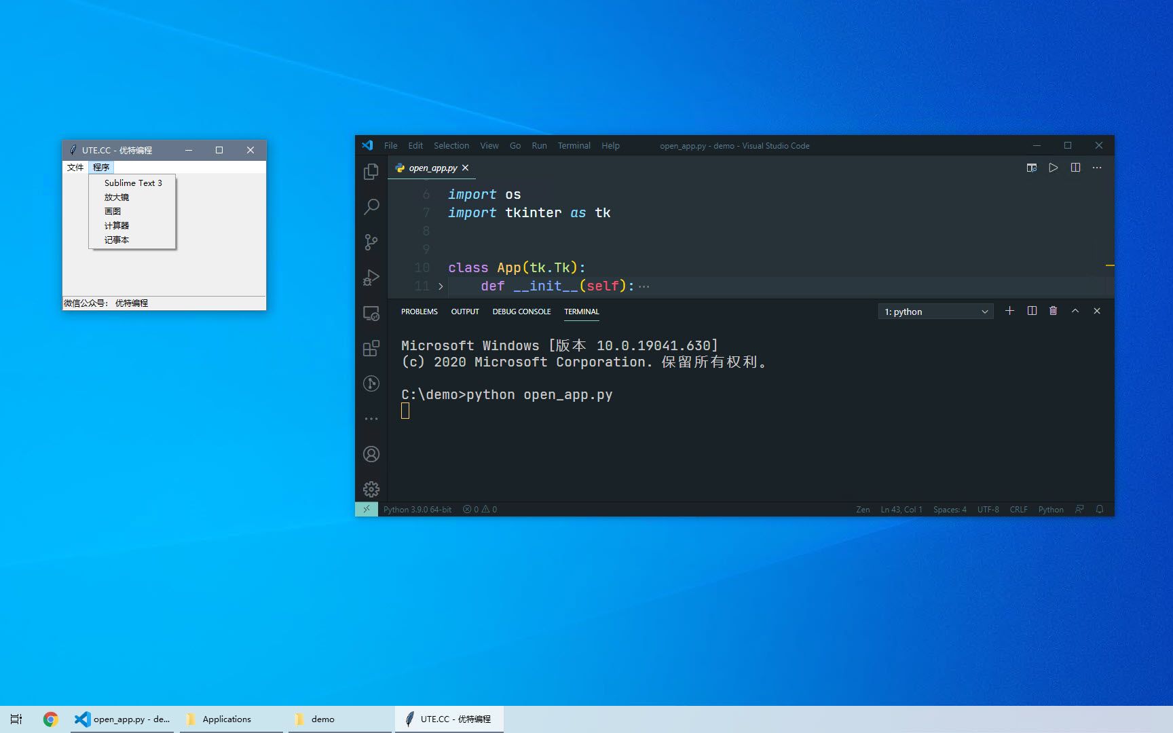Create a new terminal with plus icon

[1010, 311]
